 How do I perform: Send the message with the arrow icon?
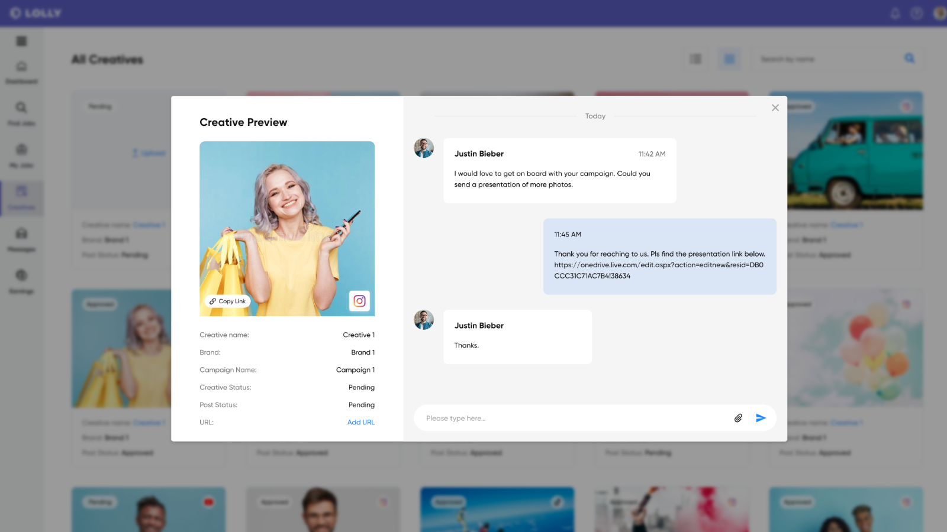(761, 418)
